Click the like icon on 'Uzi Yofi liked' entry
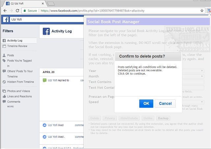The image size is (211, 149). click(45, 125)
